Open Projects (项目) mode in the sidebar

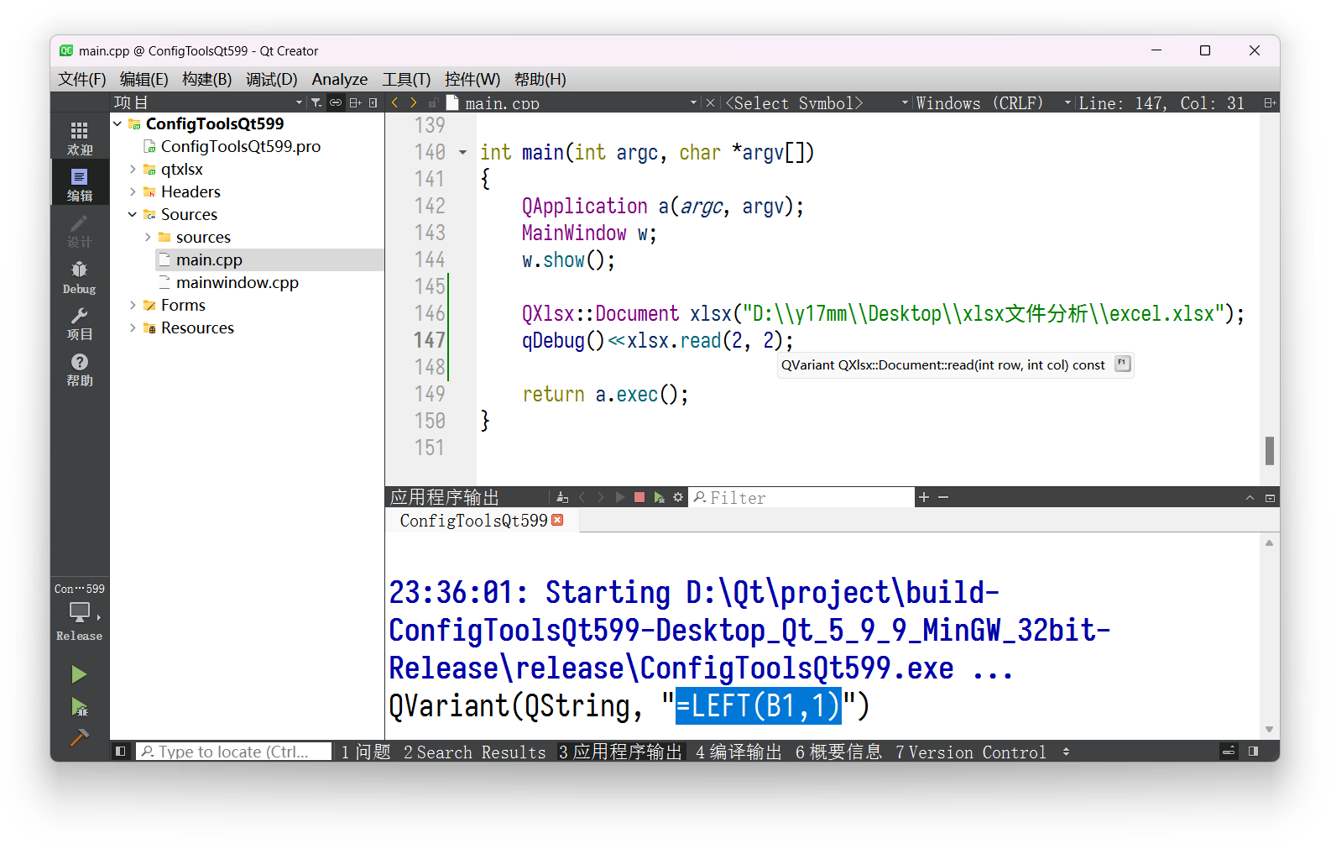[80, 322]
